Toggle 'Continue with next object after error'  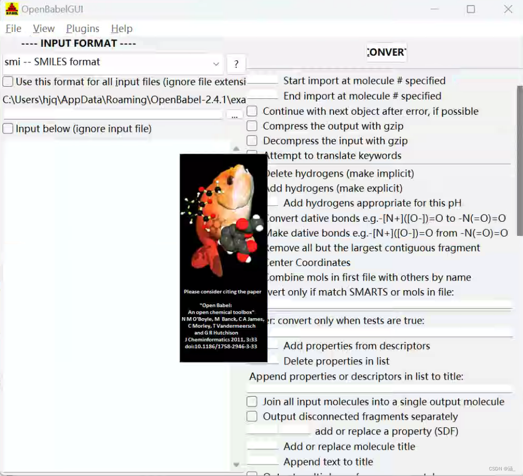click(x=252, y=111)
